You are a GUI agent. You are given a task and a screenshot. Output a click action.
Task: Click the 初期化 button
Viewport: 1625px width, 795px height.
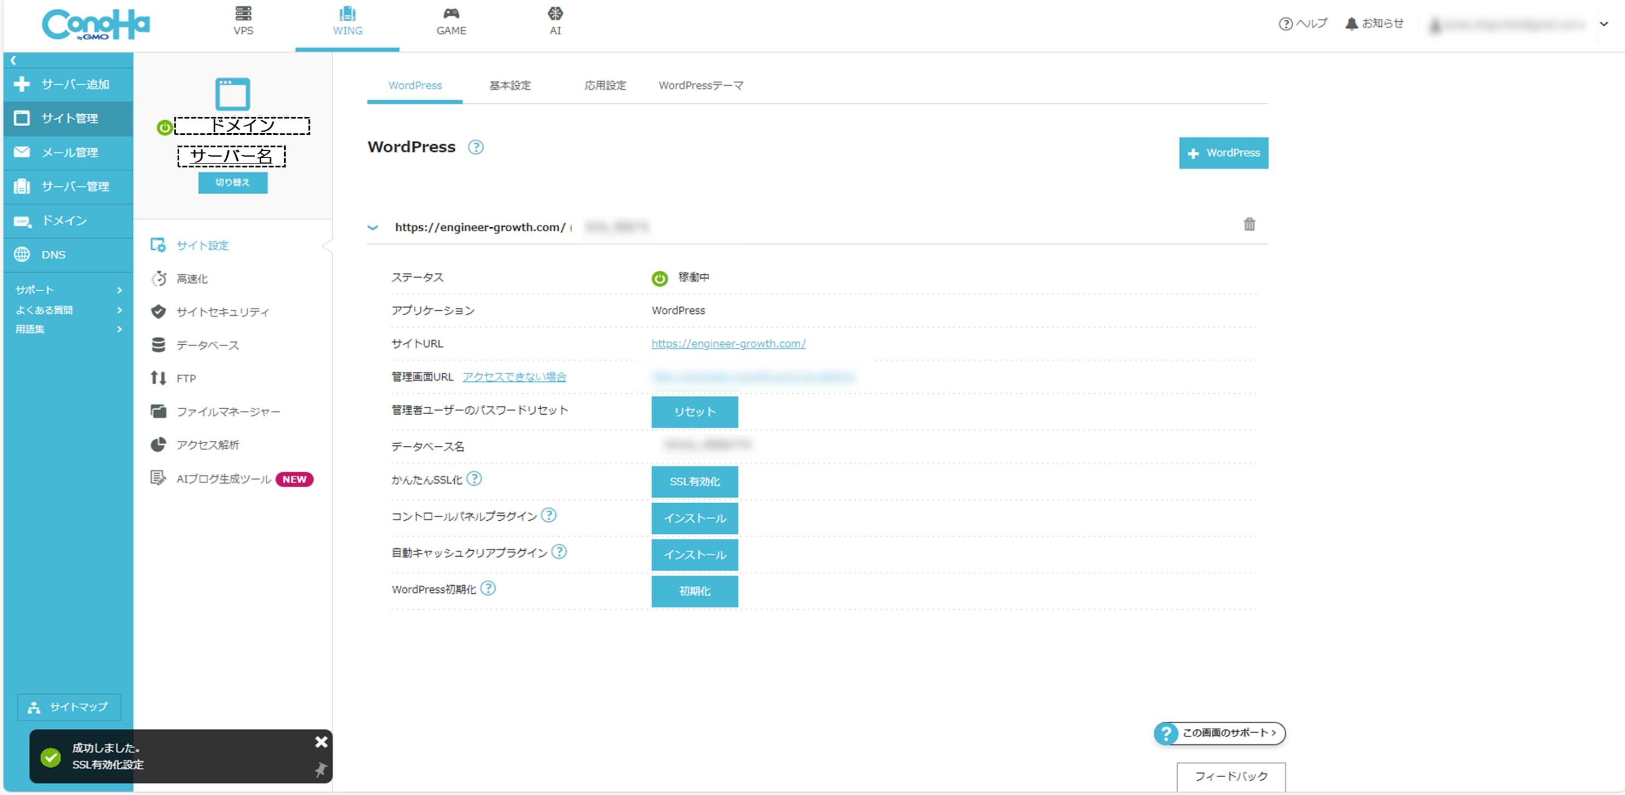[695, 591]
